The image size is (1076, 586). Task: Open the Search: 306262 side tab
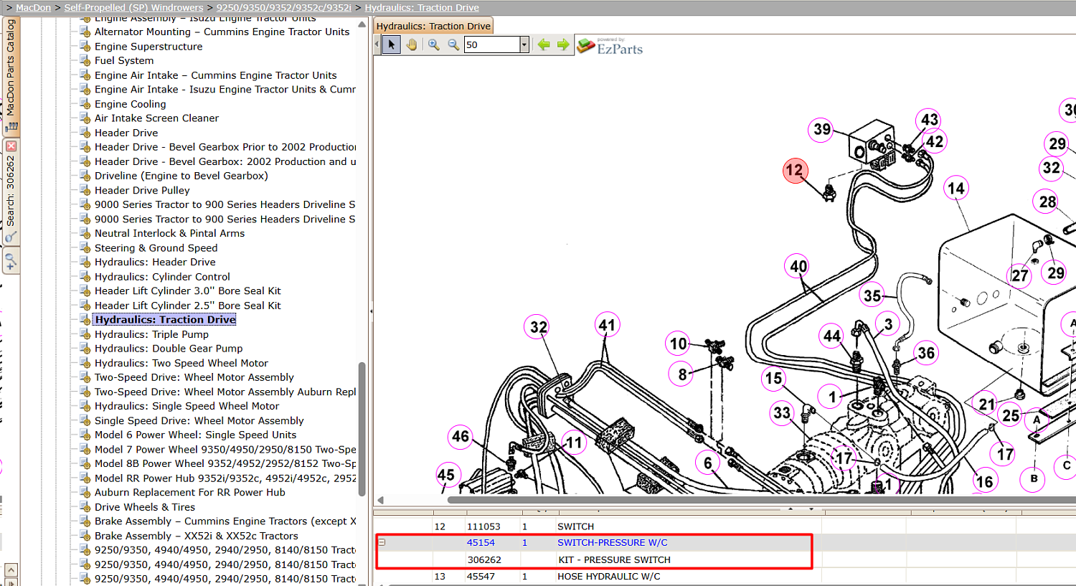tap(10, 191)
